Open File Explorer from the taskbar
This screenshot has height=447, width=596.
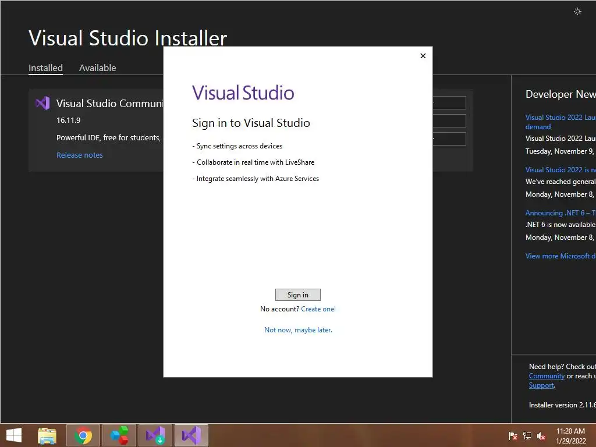point(47,435)
